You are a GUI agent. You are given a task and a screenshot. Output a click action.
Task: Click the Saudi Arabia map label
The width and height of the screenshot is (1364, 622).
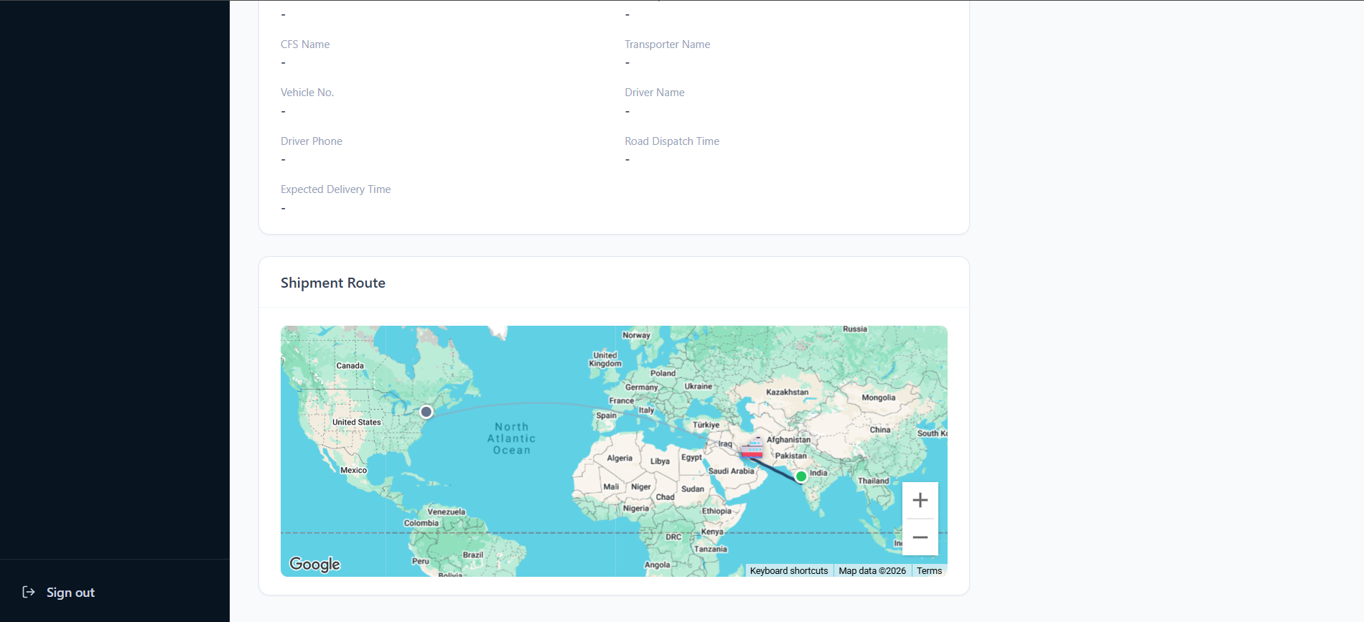point(732,471)
